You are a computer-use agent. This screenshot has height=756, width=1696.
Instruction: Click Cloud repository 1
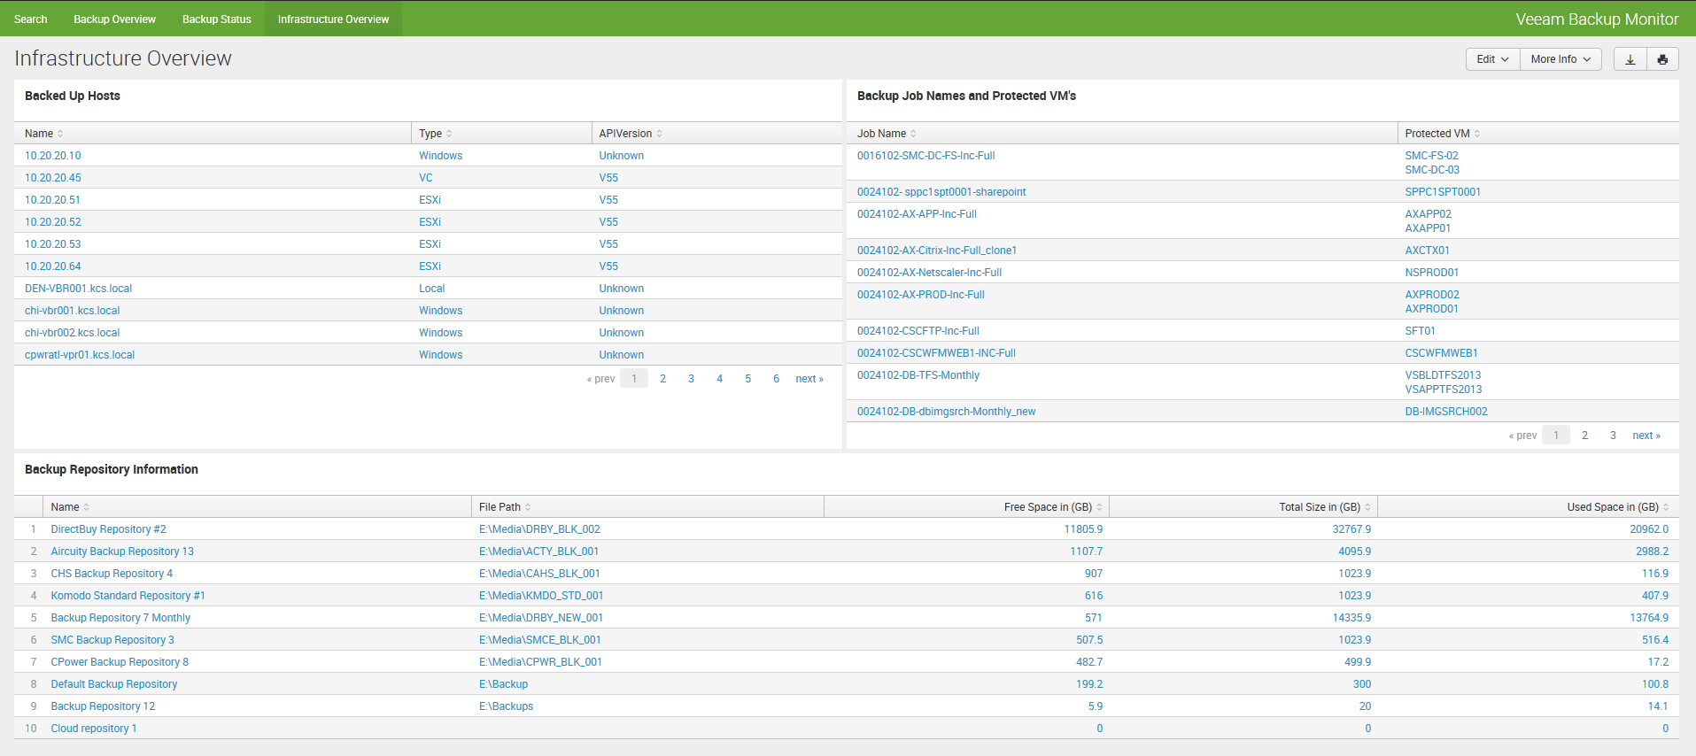[x=94, y=729]
